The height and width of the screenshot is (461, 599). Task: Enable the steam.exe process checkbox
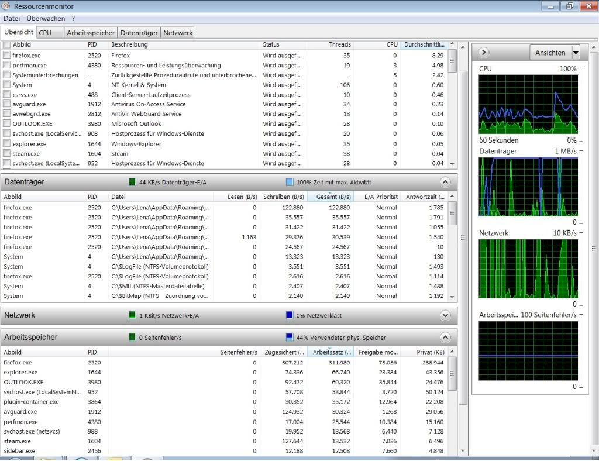coord(6,153)
